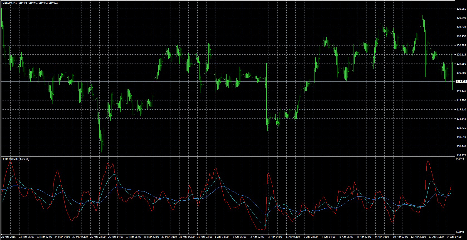Select the 20 Mar 2015 date label
The image size is (467, 240).
9,237
